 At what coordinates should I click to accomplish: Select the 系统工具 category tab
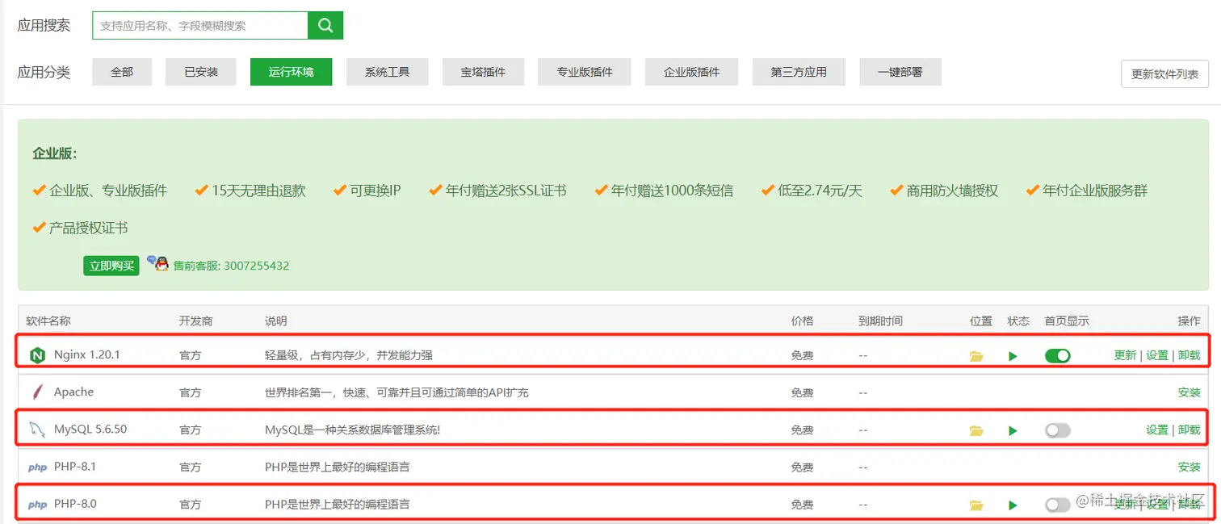coord(387,72)
